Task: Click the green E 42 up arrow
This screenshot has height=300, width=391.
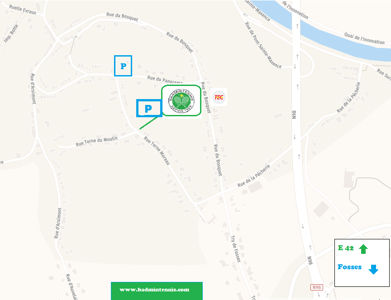Action: (363, 248)
